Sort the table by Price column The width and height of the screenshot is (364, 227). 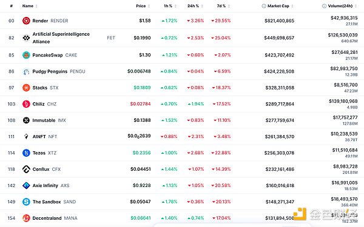(x=143, y=6)
